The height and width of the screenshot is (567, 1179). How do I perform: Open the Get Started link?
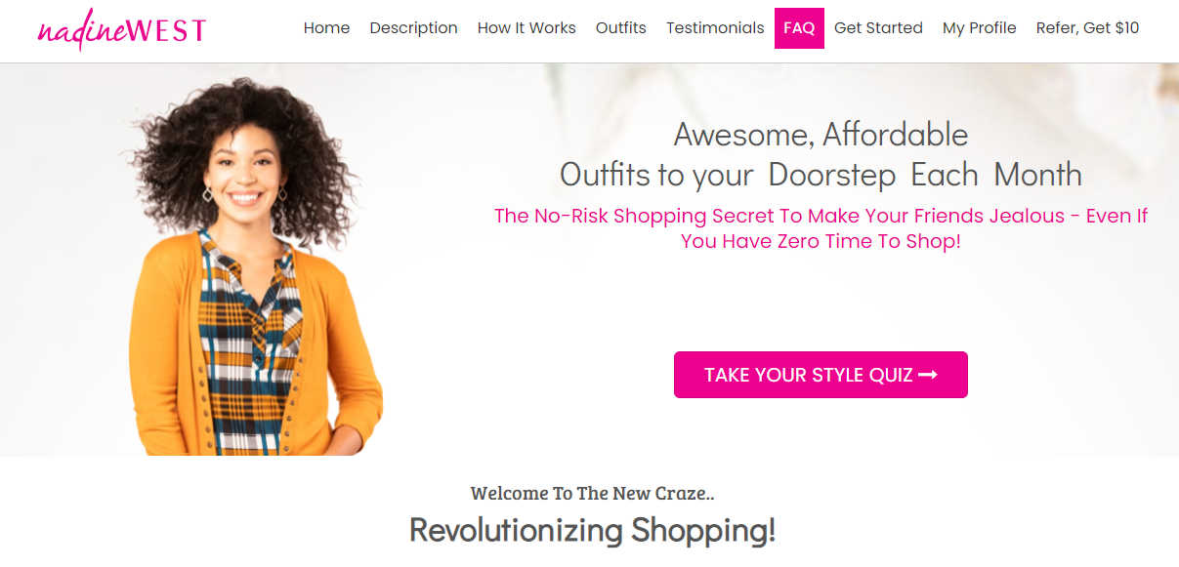click(x=878, y=28)
